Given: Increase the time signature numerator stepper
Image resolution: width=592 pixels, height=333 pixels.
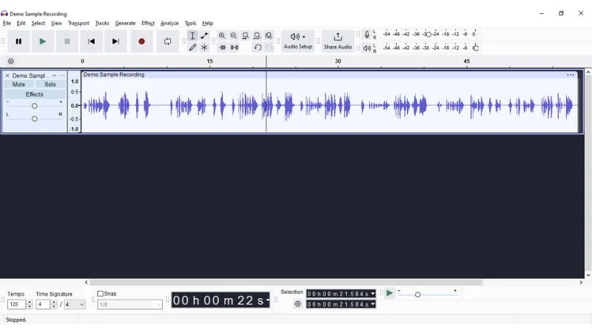Looking at the screenshot, I should coord(54,302).
